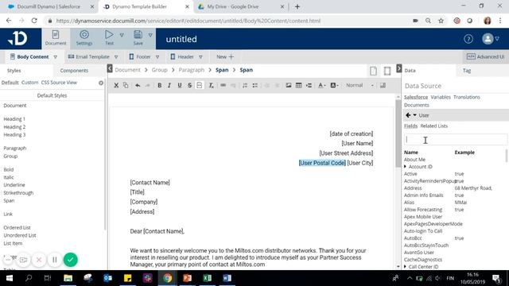Click the Cut icon in editor toolbar
Image resolution: width=509 pixels, height=286 pixels.
[116, 85]
